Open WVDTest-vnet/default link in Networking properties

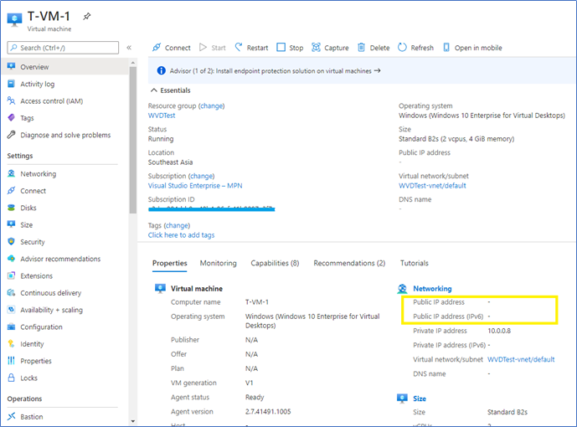click(x=521, y=359)
